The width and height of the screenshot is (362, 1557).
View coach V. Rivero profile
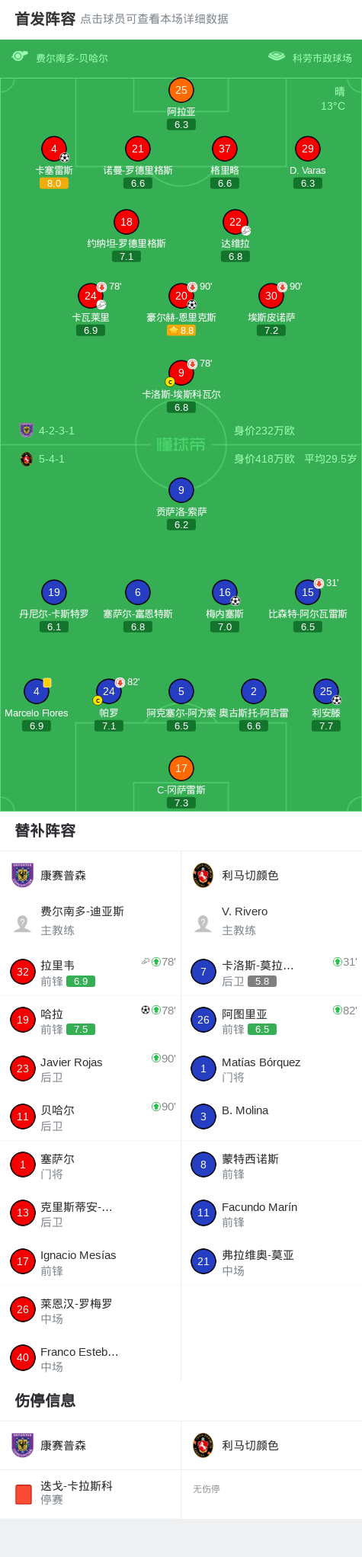[x=271, y=921]
